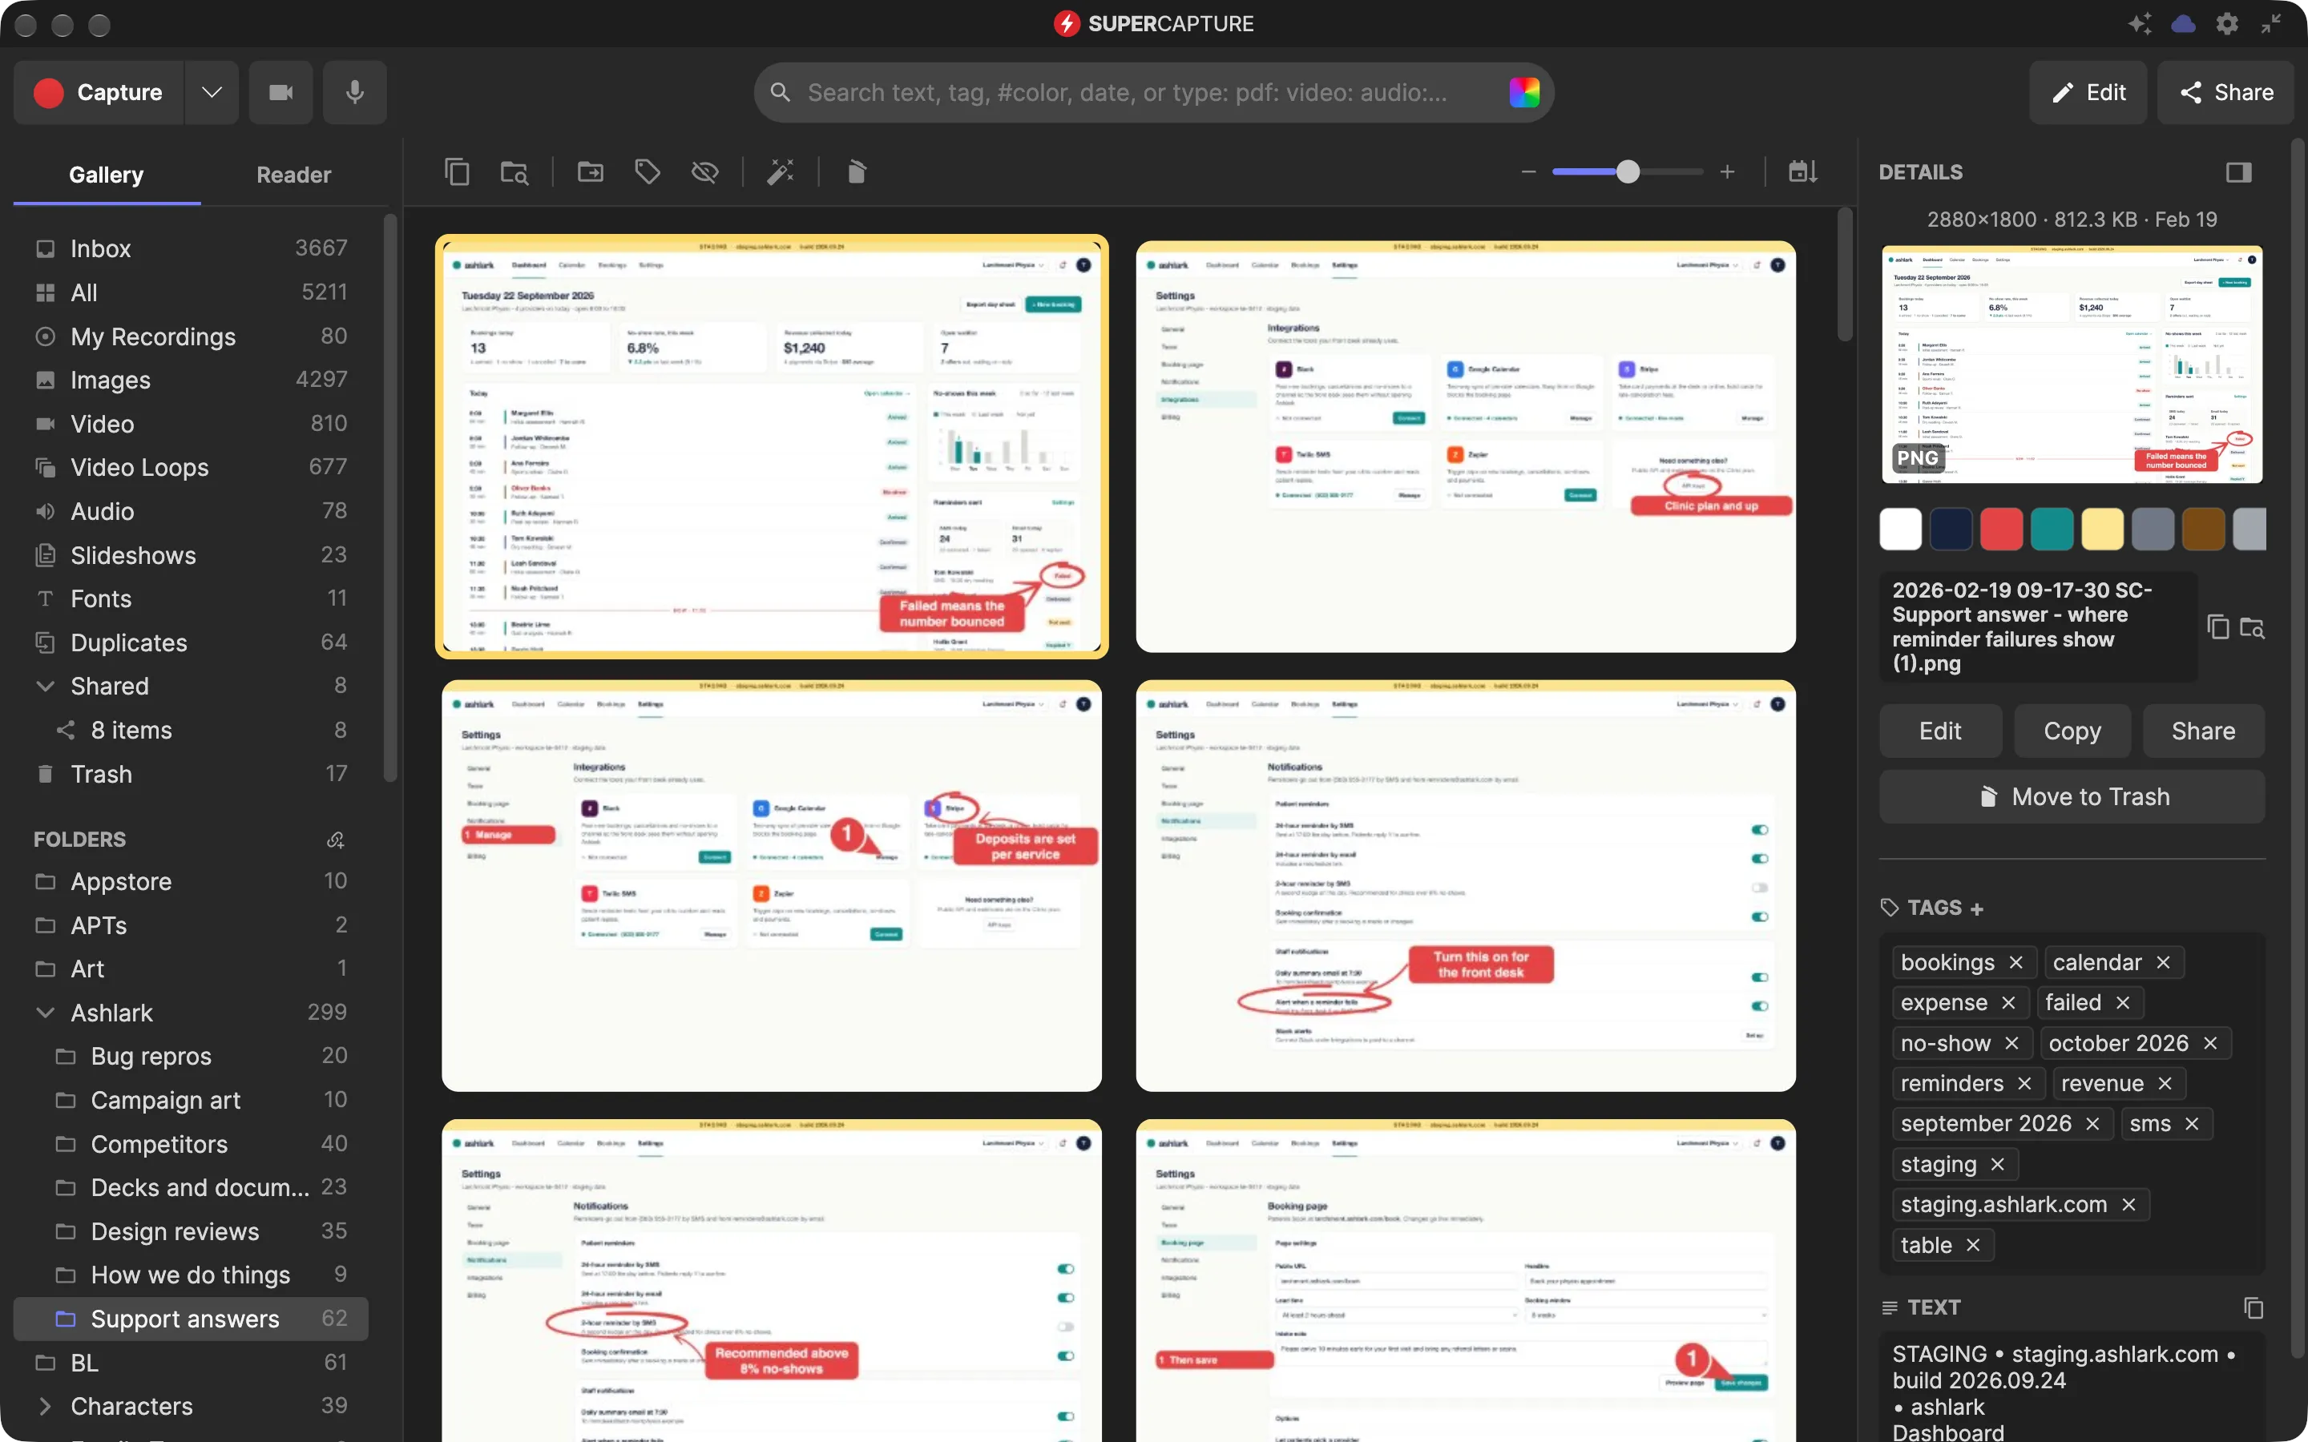
Task: Click Copy button in Details panel
Action: (x=2072, y=731)
